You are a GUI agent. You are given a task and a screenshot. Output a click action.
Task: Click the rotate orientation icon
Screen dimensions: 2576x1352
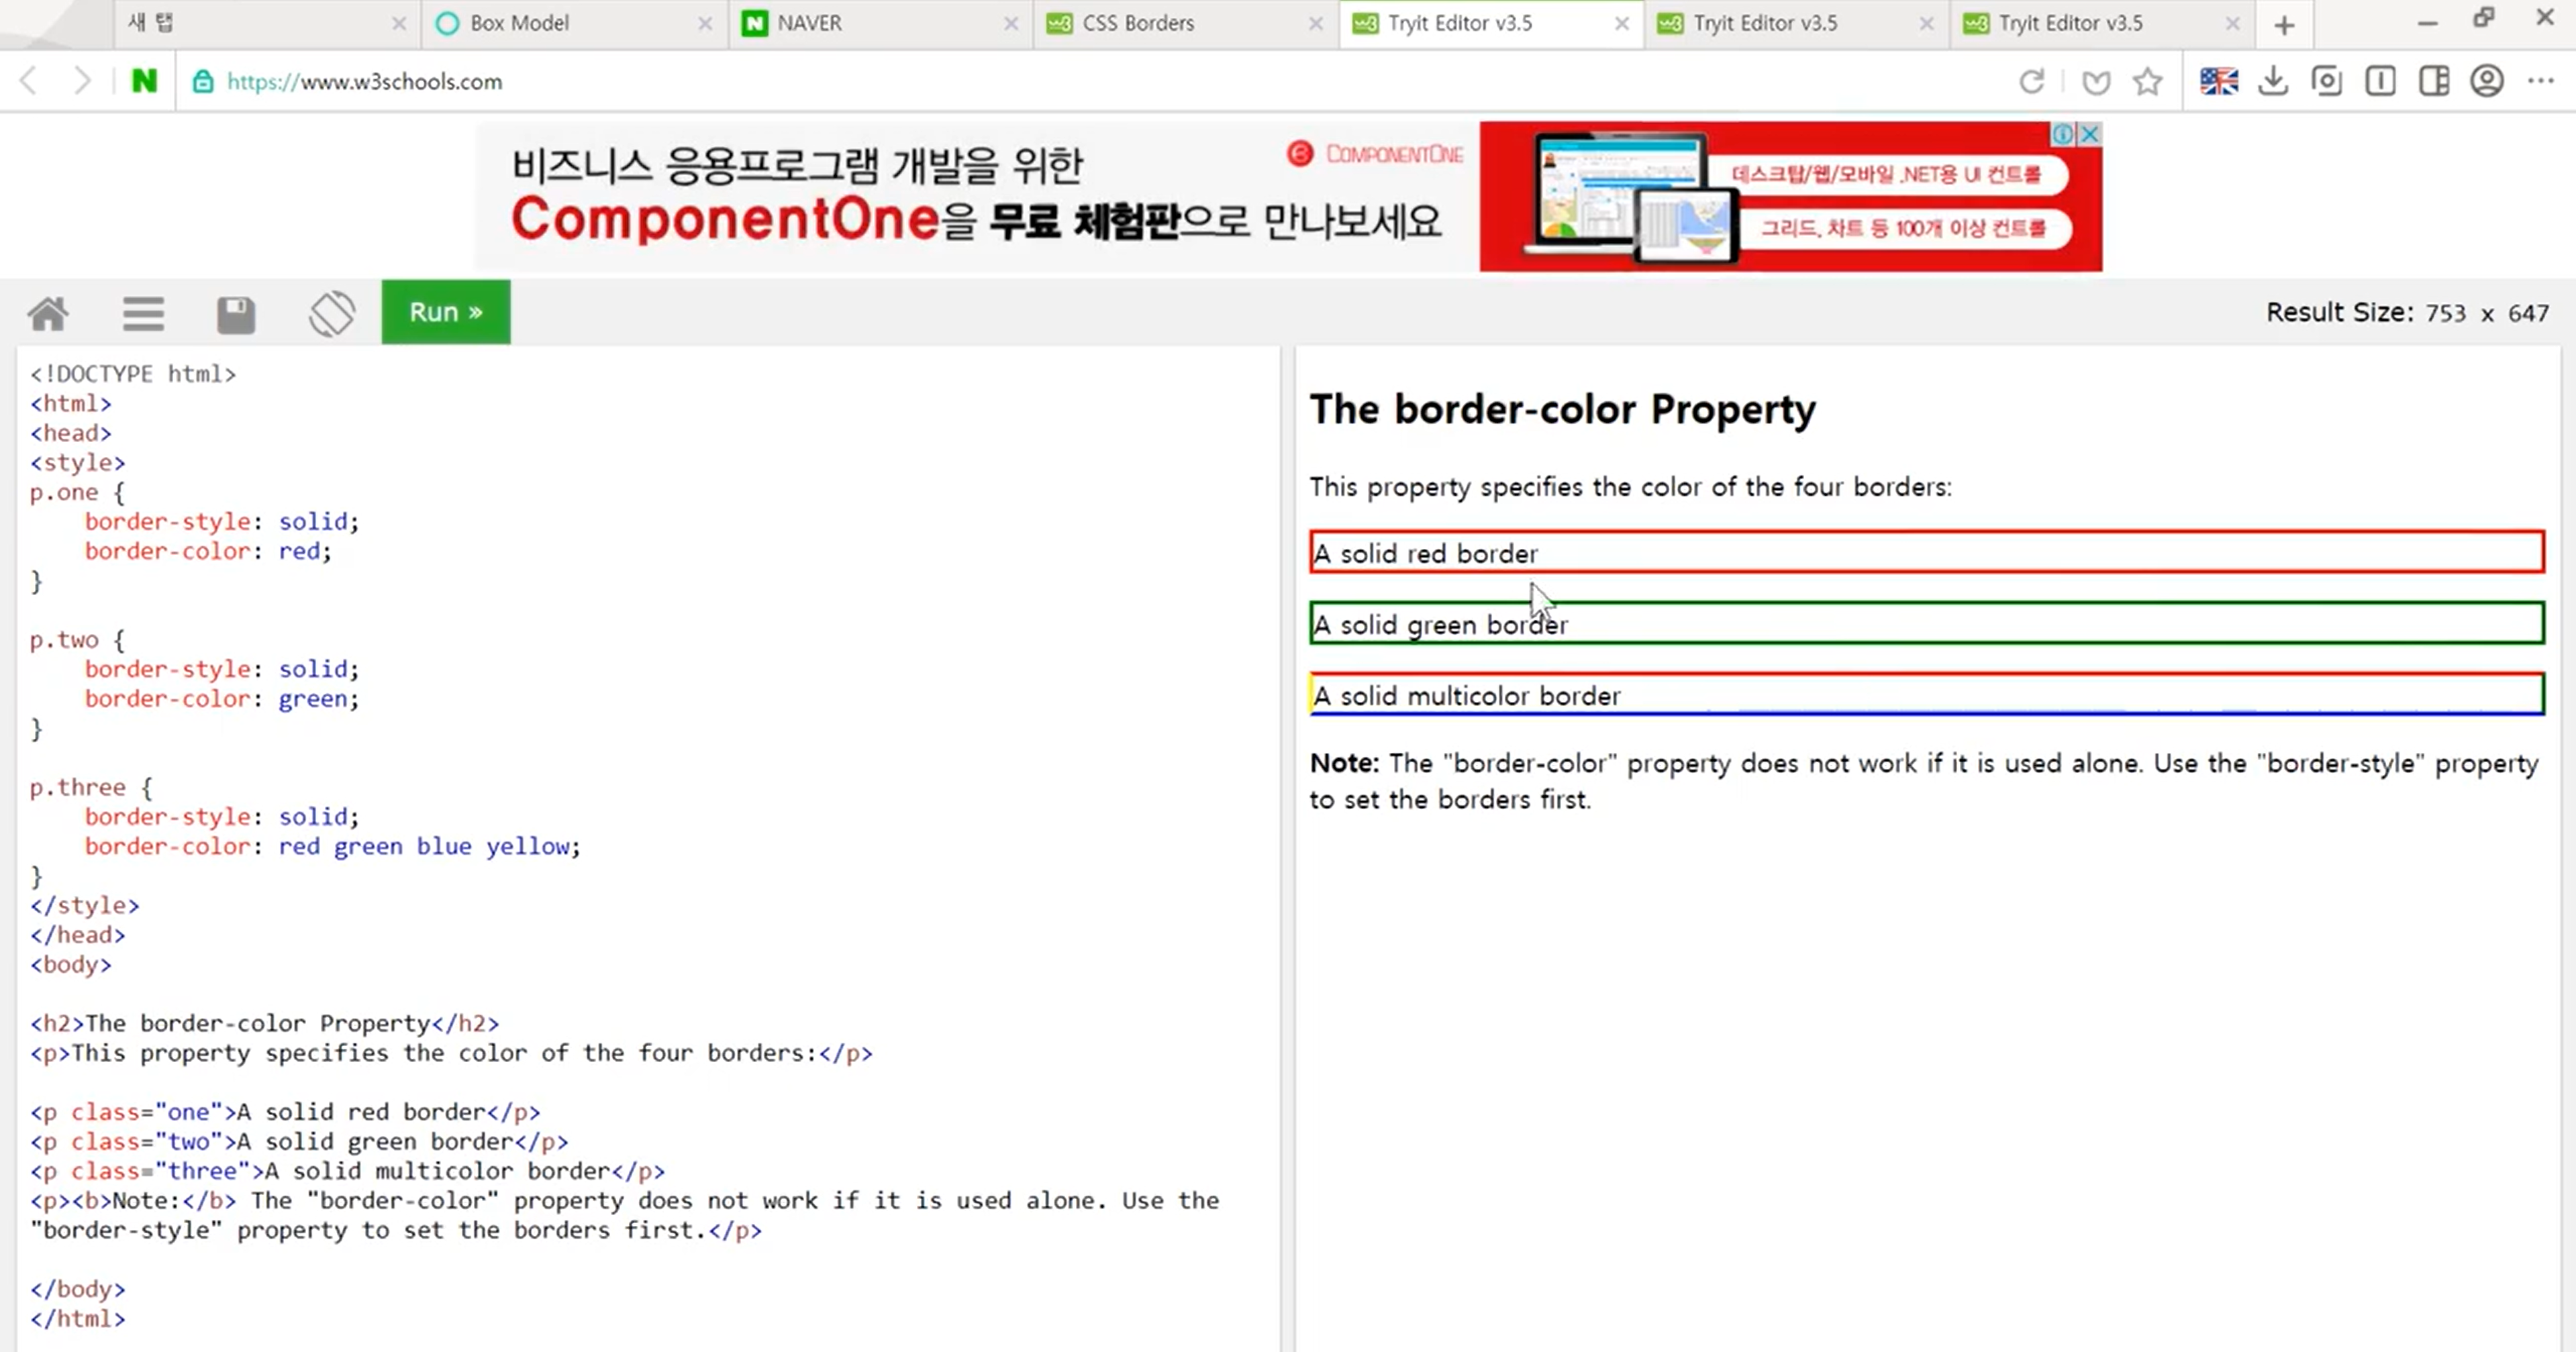pyautogui.click(x=331, y=313)
